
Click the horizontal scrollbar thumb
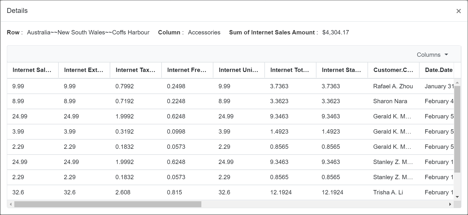108,204
